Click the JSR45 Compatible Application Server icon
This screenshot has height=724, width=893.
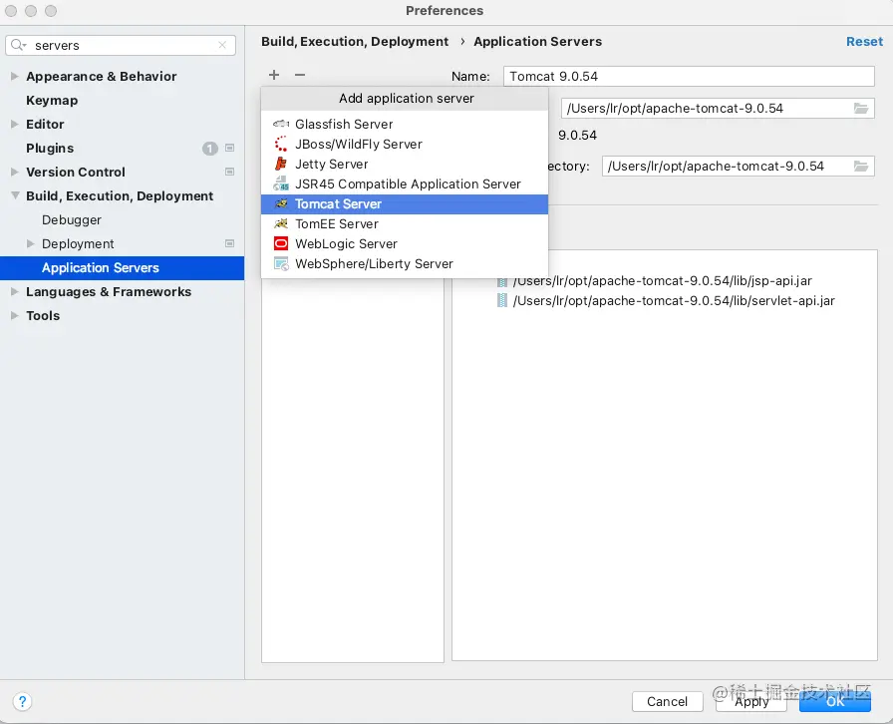[x=281, y=183]
